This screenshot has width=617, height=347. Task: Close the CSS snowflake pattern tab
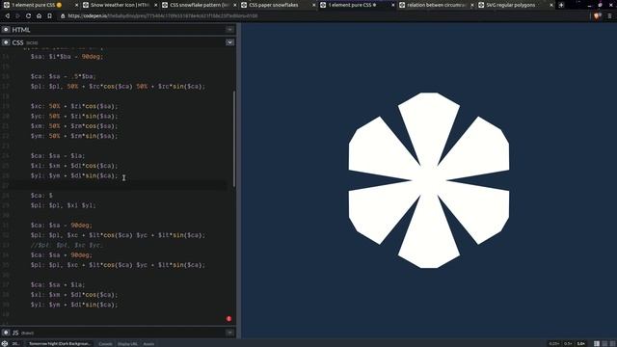point(235,5)
